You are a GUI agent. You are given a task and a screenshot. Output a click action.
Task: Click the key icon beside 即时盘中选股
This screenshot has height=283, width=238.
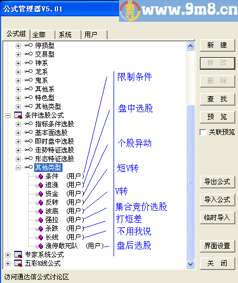(x=29, y=141)
